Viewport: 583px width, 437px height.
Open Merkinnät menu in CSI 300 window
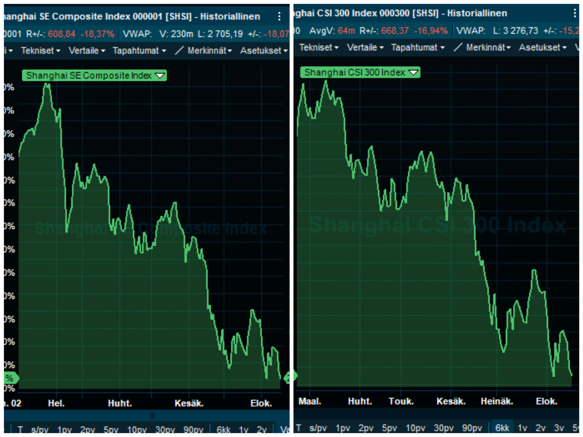tap(488, 48)
